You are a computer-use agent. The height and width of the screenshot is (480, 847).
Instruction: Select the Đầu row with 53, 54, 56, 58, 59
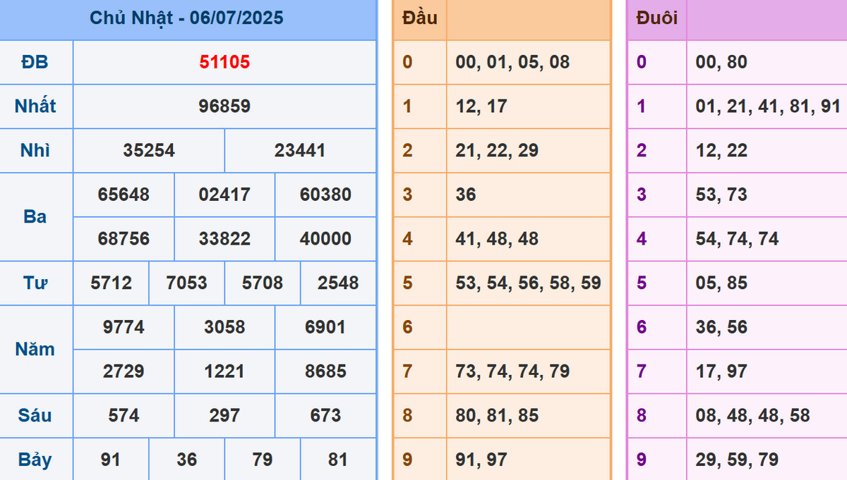tap(528, 283)
